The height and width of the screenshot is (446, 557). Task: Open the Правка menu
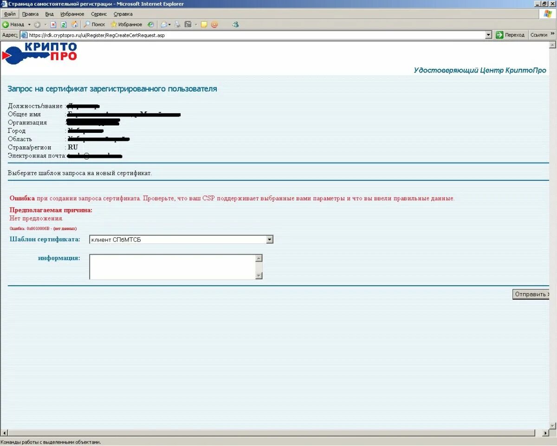(30, 14)
